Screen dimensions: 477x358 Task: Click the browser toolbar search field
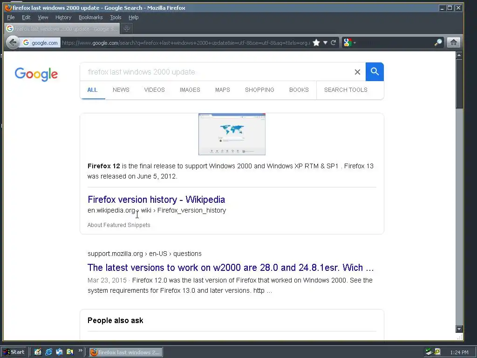tap(395, 42)
